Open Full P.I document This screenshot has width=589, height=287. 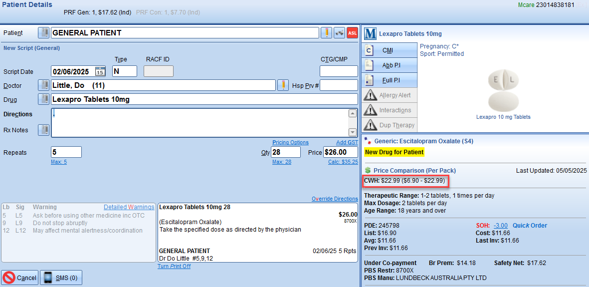[390, 80]
